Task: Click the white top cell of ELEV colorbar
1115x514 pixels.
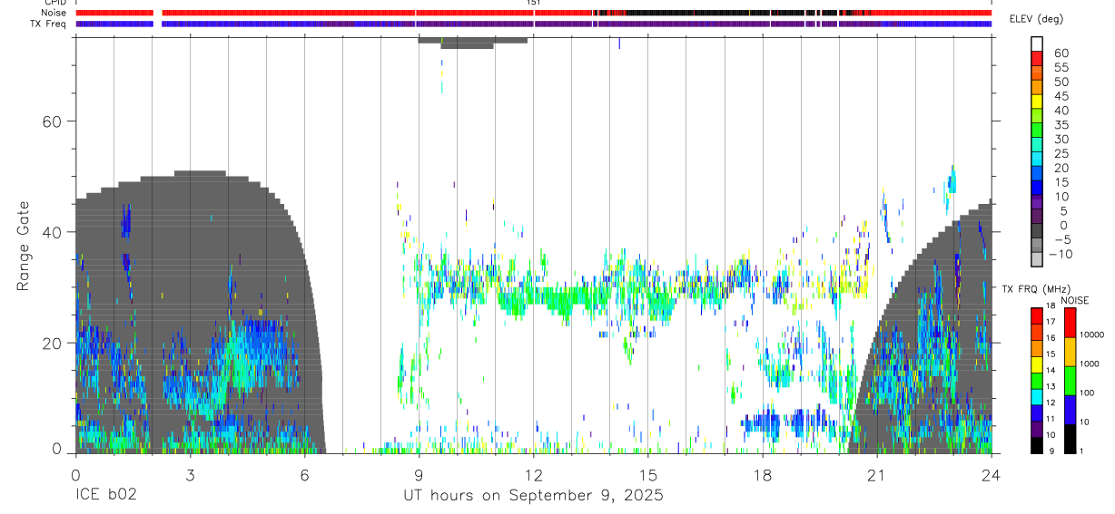Action: [1037, 43]
